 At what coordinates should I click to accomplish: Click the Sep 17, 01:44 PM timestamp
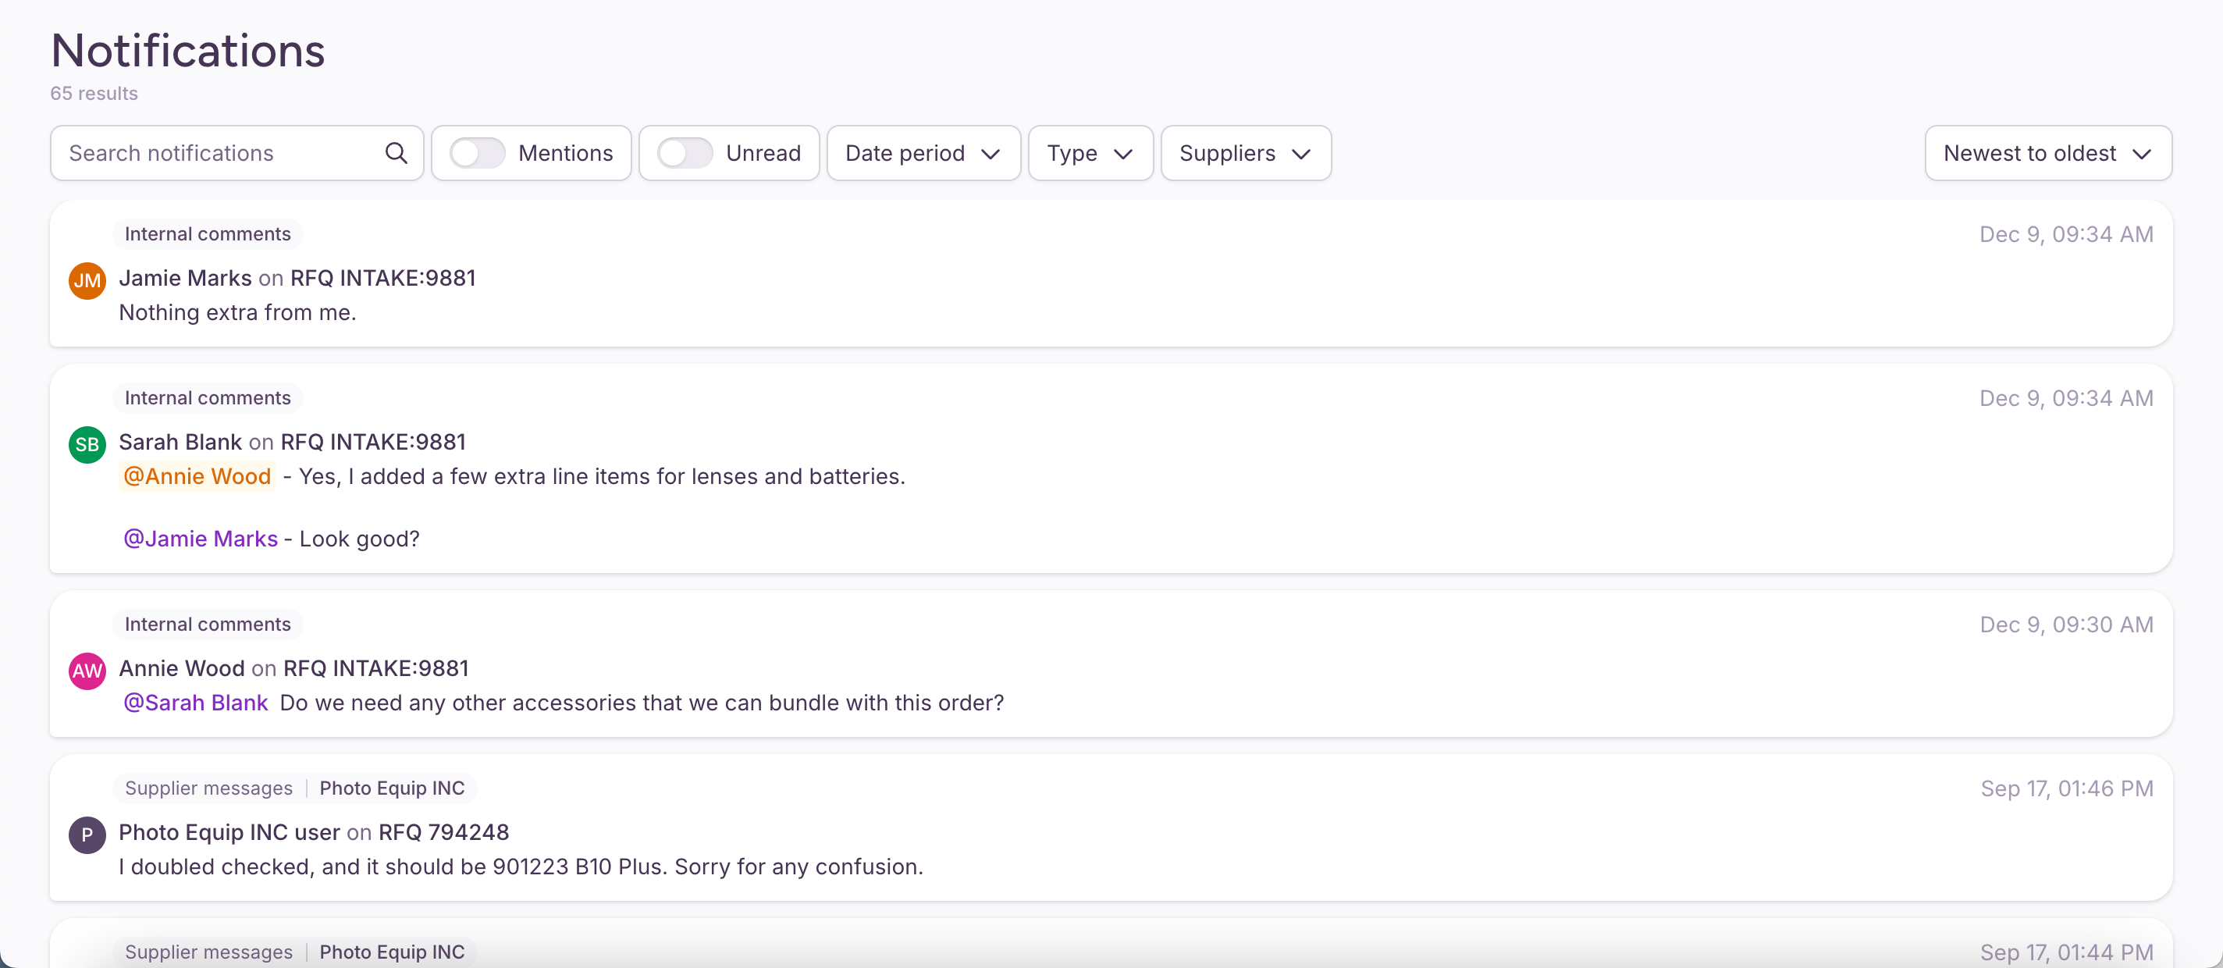point(2066,952)
